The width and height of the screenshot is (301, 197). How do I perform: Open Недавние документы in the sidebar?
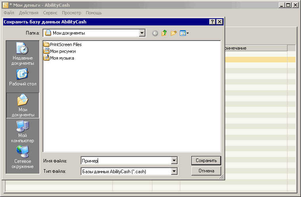click(x=23, y=54)
